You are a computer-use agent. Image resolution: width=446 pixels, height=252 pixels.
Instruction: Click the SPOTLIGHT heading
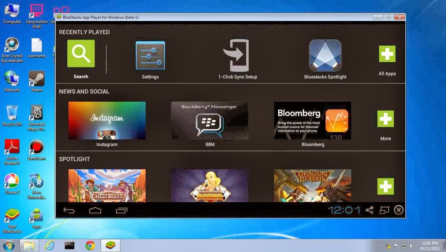74,159
